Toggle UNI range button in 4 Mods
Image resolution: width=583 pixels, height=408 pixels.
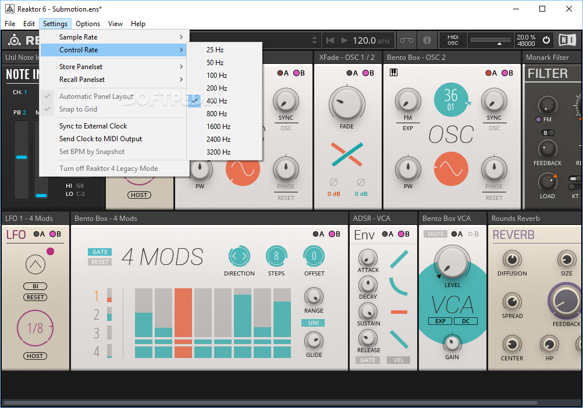click(313, 323)
